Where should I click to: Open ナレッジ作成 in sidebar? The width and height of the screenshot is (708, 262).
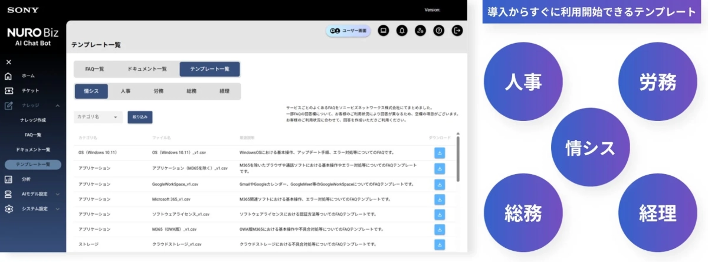pos(33,120)
